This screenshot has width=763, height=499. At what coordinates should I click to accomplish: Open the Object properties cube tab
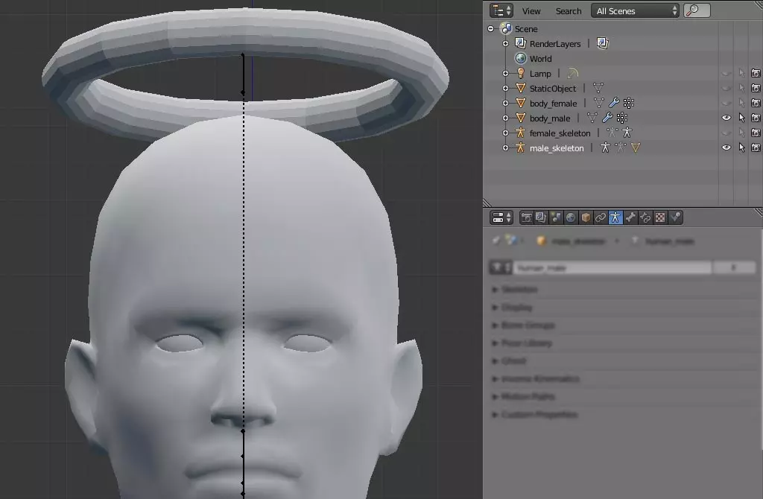click(586, 217)
